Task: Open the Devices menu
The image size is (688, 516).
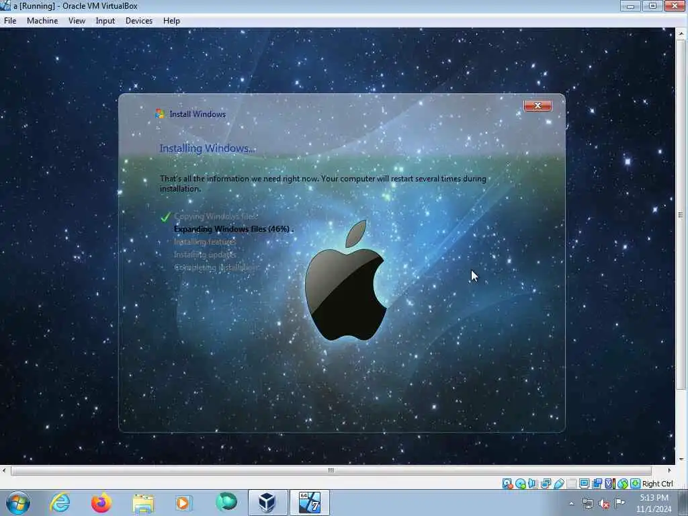Action: (138, 21)
